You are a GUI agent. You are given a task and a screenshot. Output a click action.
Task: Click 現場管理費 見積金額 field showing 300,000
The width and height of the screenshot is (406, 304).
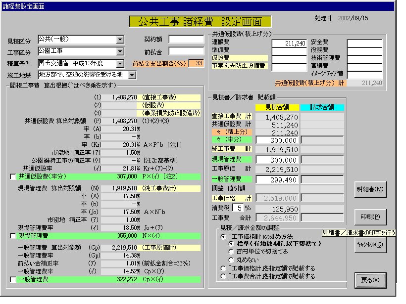coord(277,160)
